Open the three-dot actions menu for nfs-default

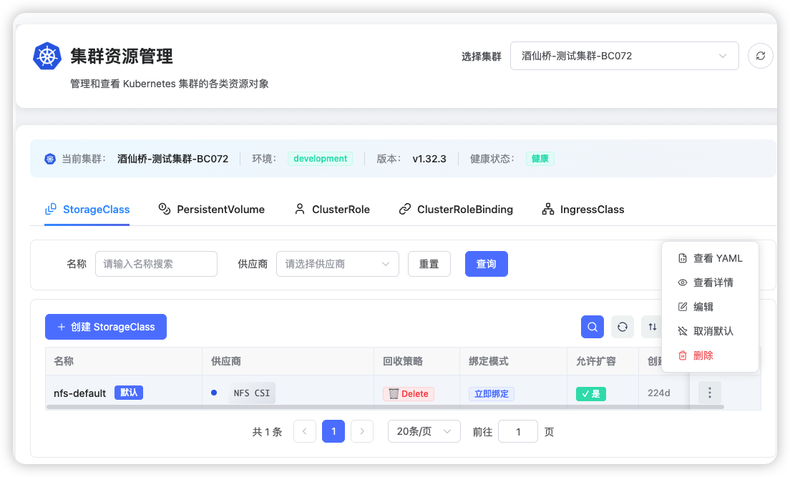click(x=709, y=393)
